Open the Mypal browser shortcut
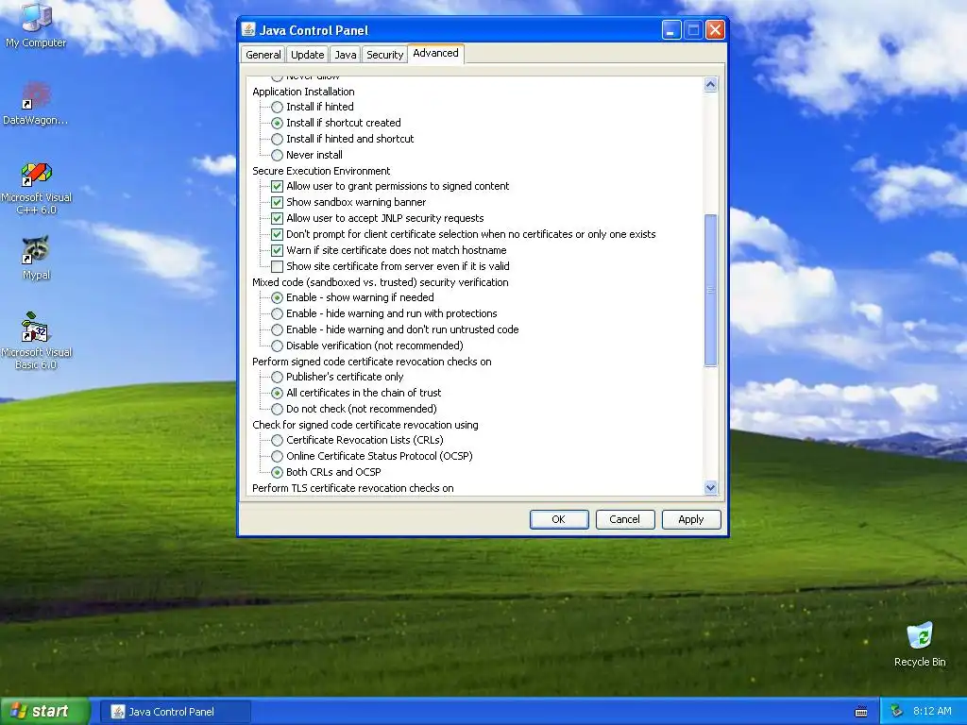This screenshot has width=967, height=725. 36,258
